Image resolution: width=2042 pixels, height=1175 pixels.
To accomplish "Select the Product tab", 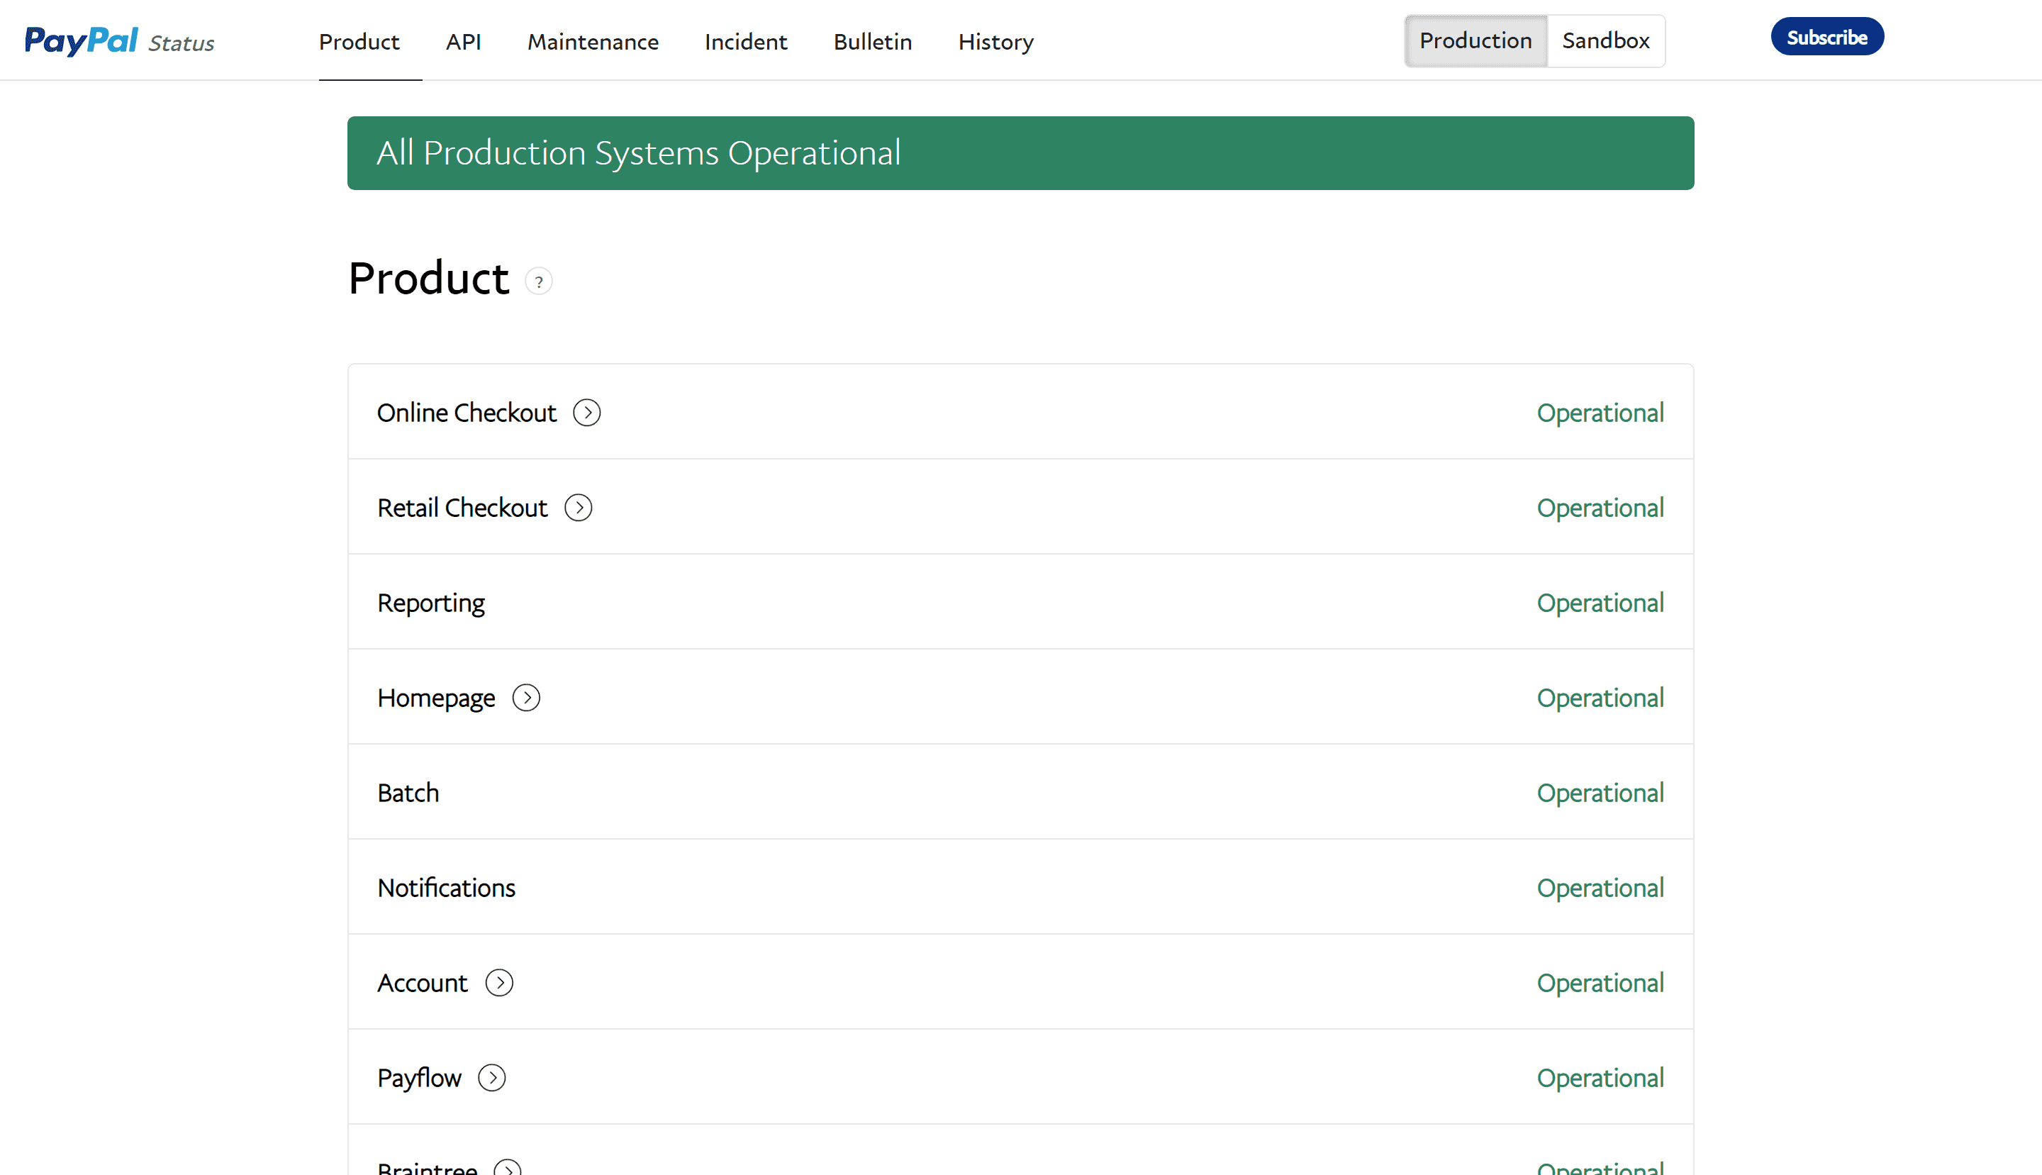I will point(359,42).
